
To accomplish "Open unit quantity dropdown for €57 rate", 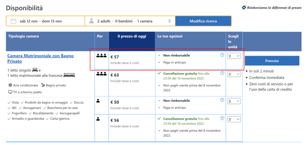I will point(234,56).
